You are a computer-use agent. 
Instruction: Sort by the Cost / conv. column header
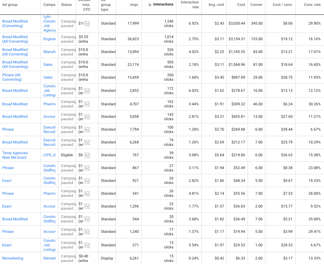point(282,5)
